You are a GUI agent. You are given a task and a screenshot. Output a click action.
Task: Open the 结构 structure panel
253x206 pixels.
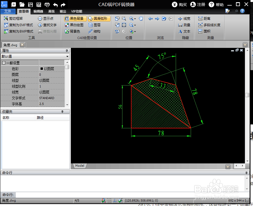click(x=95, y=31)
